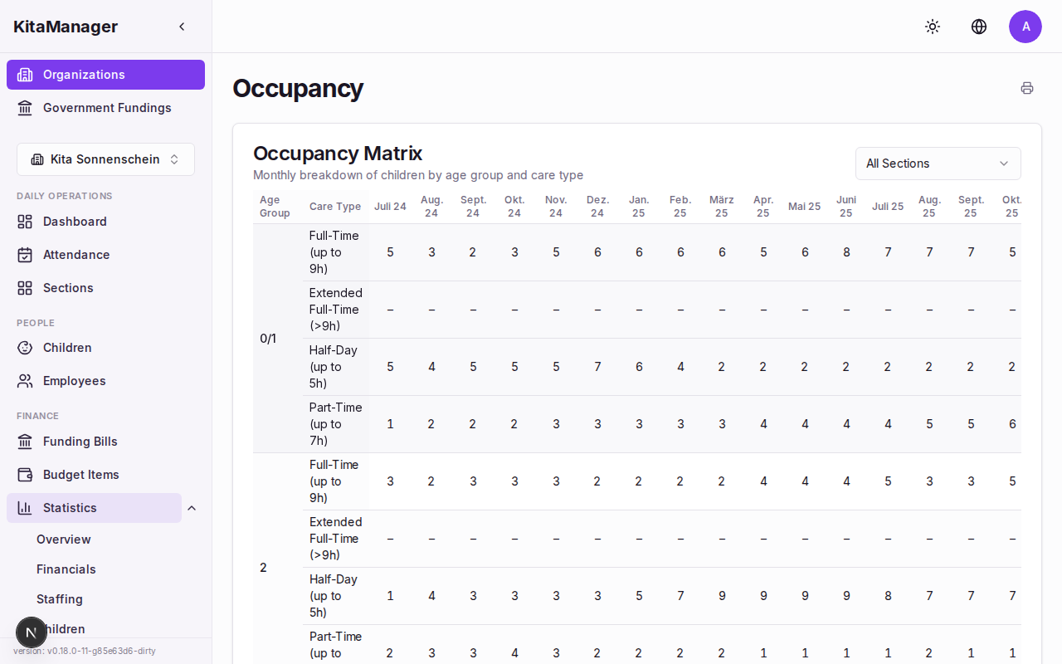Collapse the sidebar with the chevron arrow

point(182,26)
